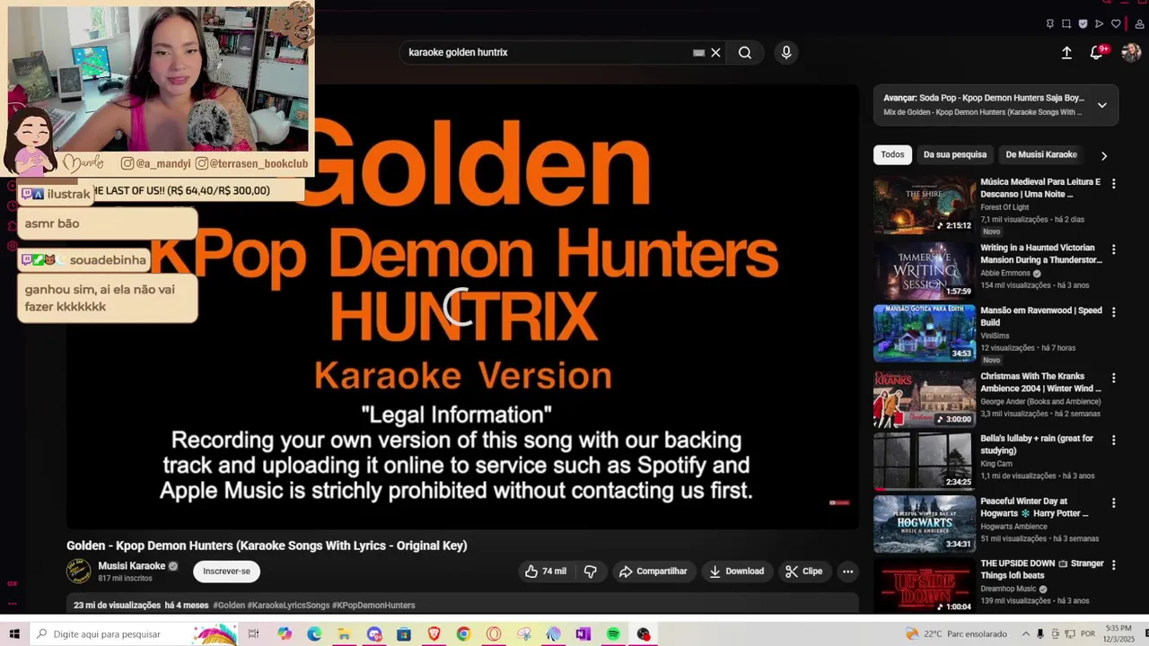Open Bella's lullaby + rain video title
1149x646 pixels.
[x=1037, y=444]
